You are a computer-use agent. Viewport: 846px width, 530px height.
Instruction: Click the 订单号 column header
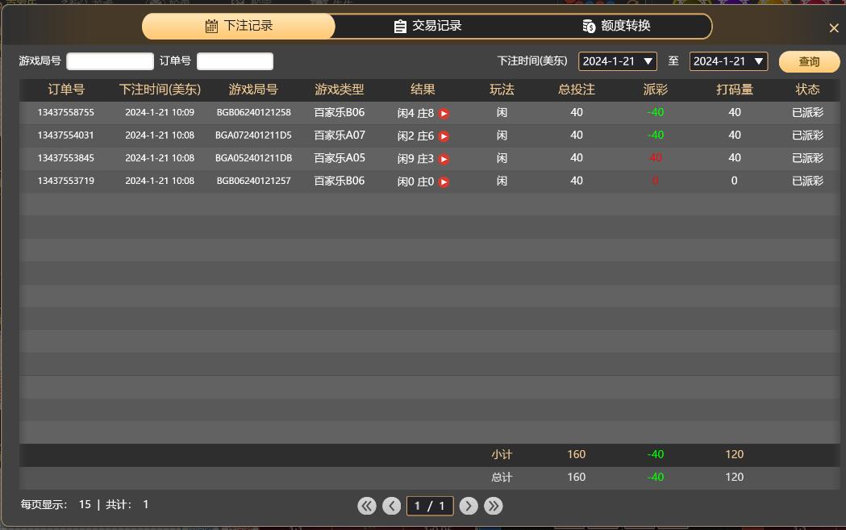(66, 90)
